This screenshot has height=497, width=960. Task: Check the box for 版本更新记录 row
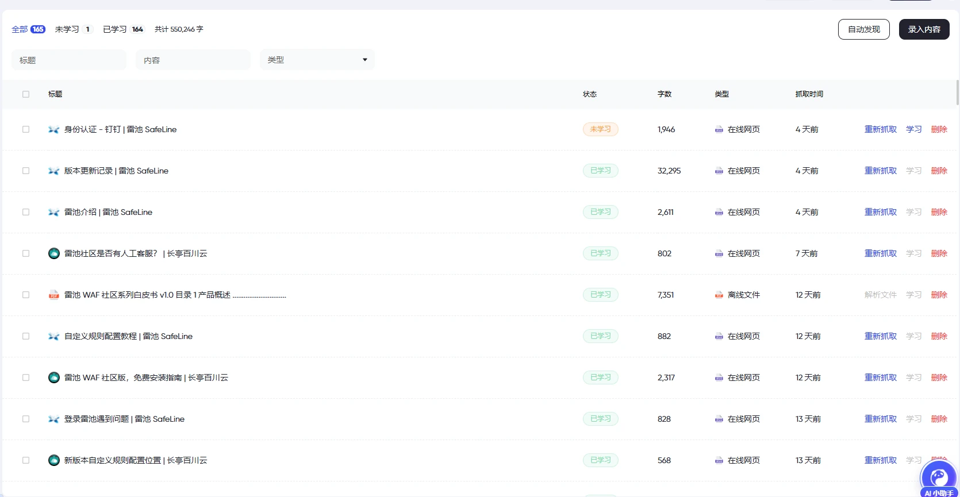tap(26, 171)
